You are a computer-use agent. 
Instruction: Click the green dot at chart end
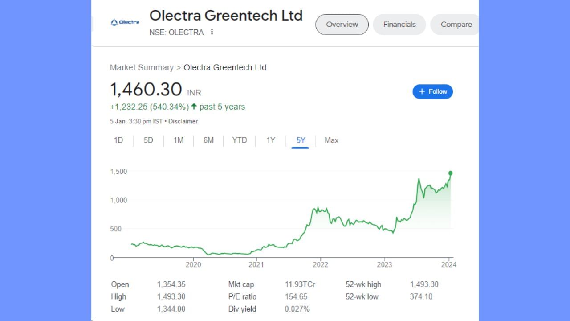pos(450,173)
